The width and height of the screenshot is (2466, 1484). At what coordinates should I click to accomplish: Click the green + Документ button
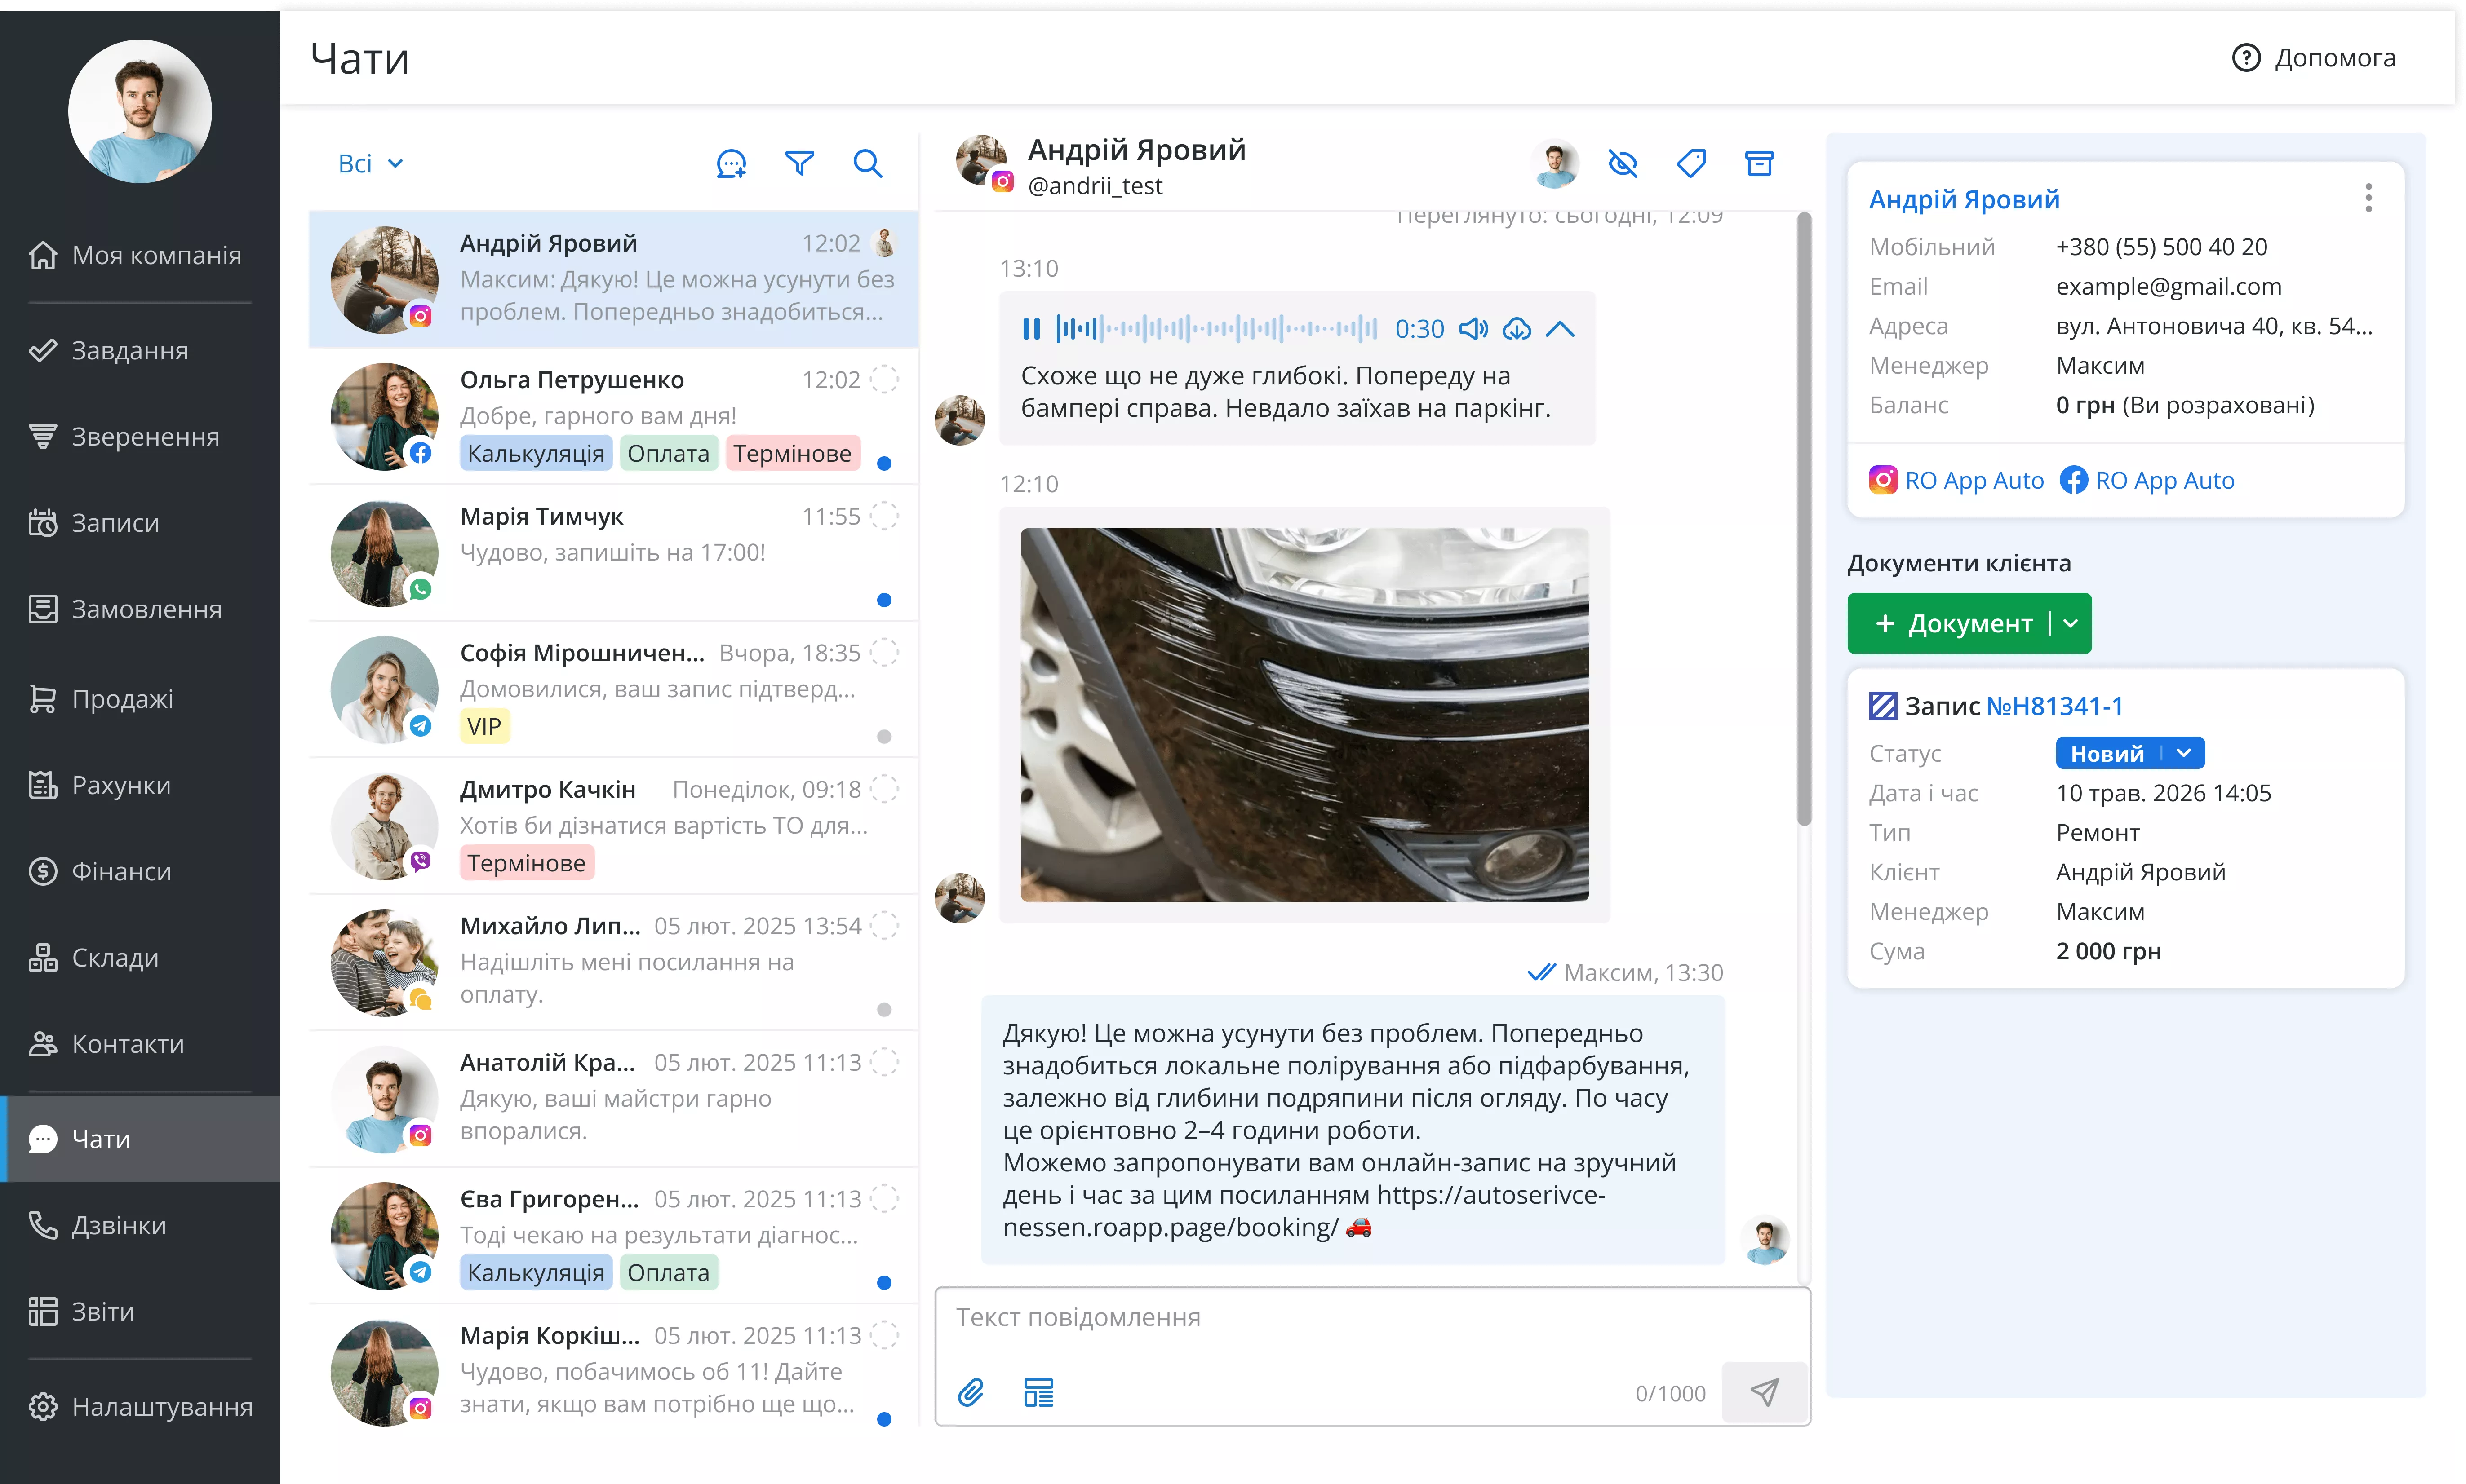[1950, 624]
